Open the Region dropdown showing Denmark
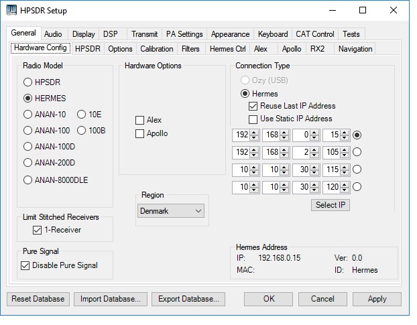 (171, 211)
